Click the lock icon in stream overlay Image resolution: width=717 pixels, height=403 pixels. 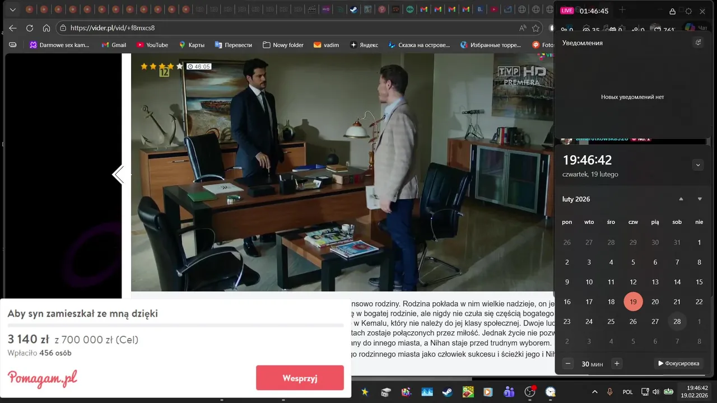pos(673,11)
